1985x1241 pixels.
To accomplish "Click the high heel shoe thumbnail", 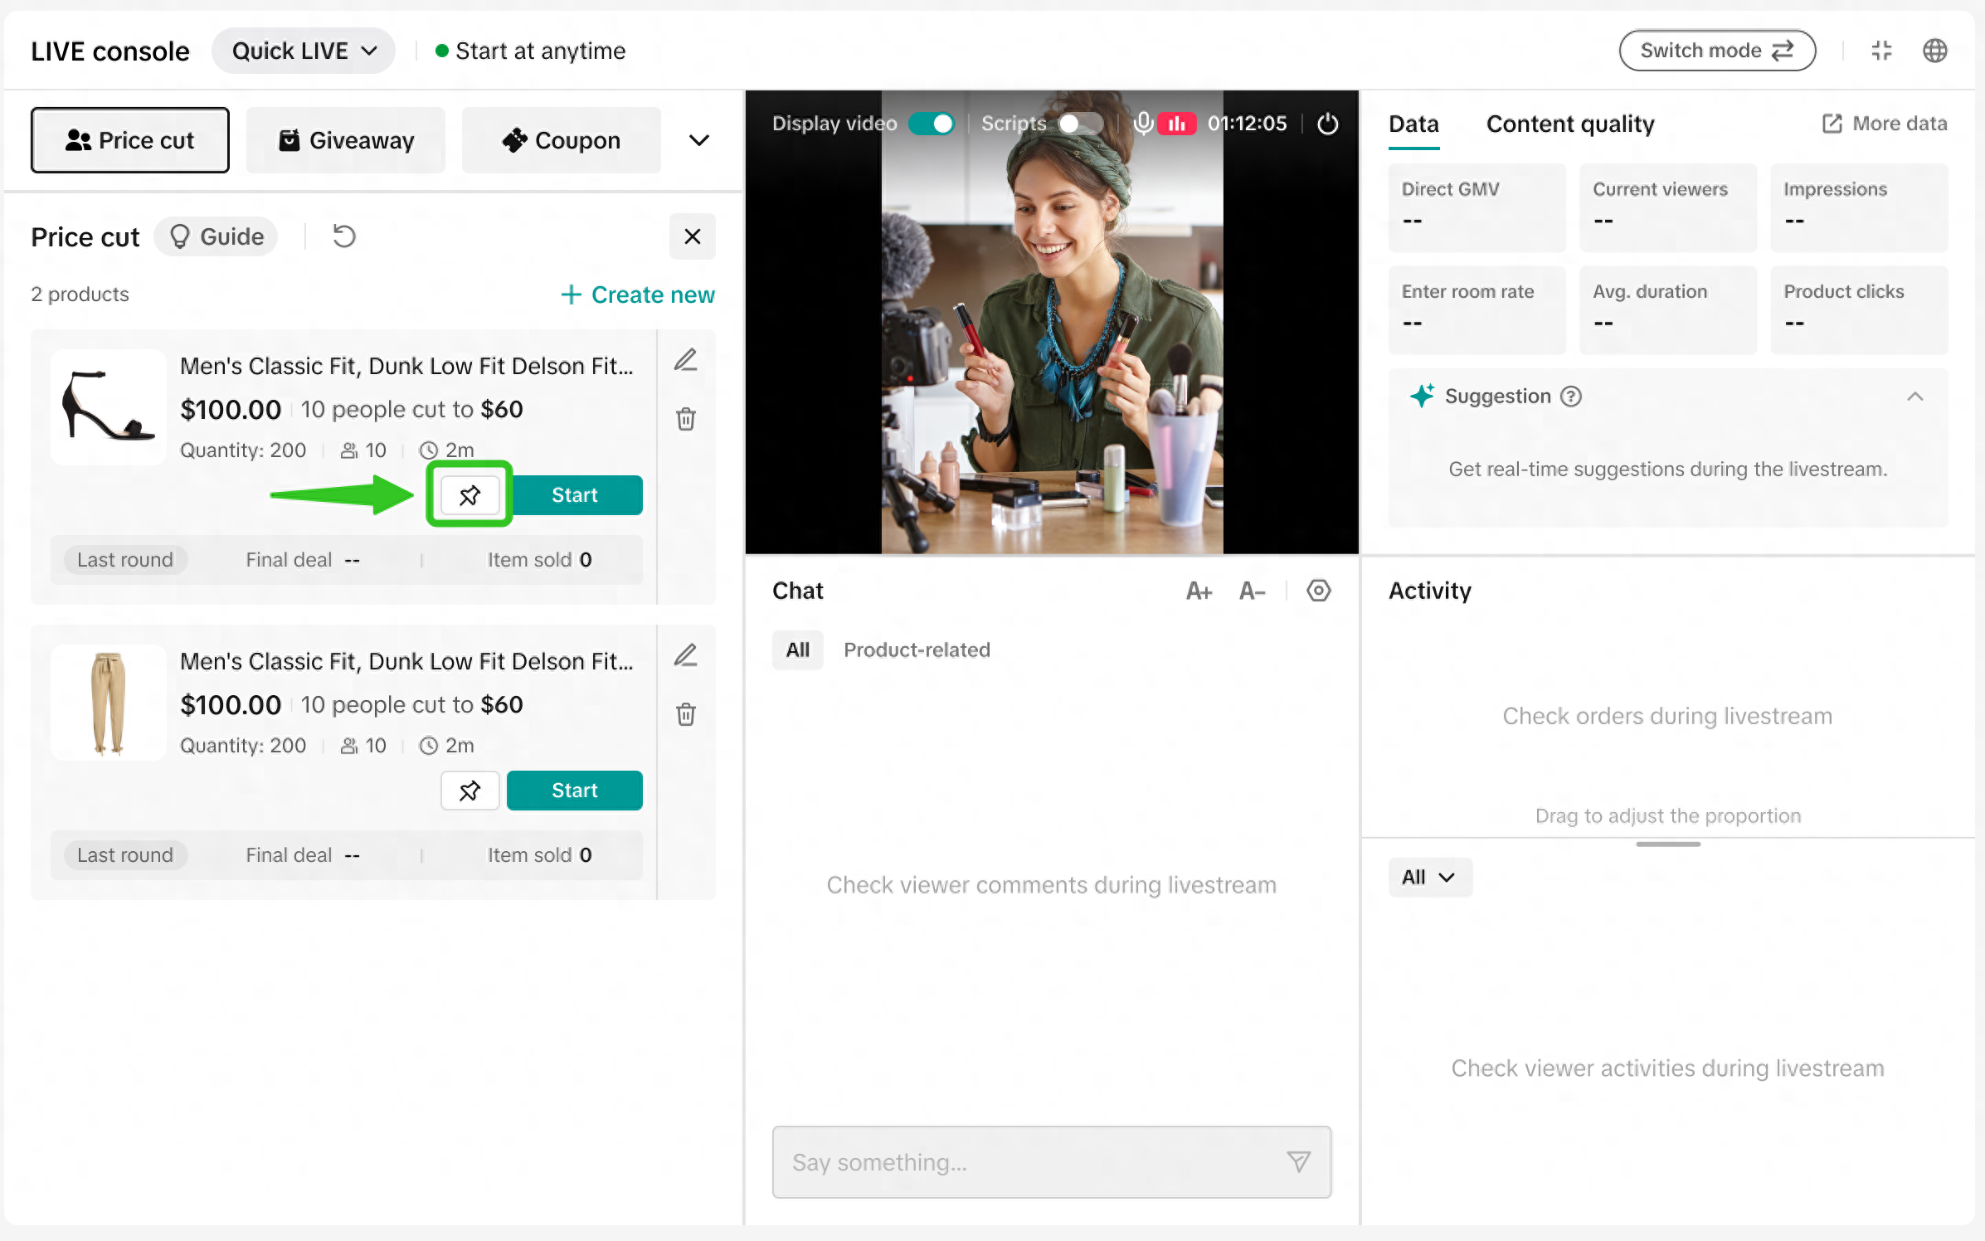I will coord(109,407).
